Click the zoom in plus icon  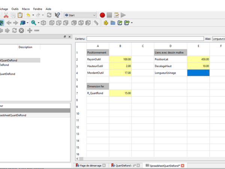30,30
